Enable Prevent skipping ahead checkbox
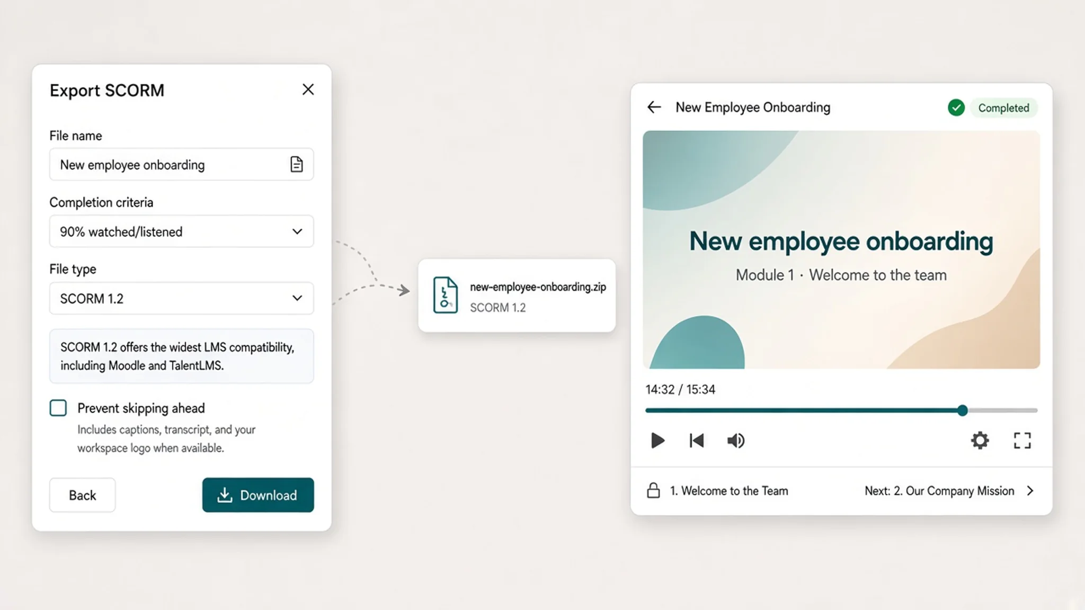Image resolution: width=1085 pixels, height=610 pixels. (x=58, y=408)
